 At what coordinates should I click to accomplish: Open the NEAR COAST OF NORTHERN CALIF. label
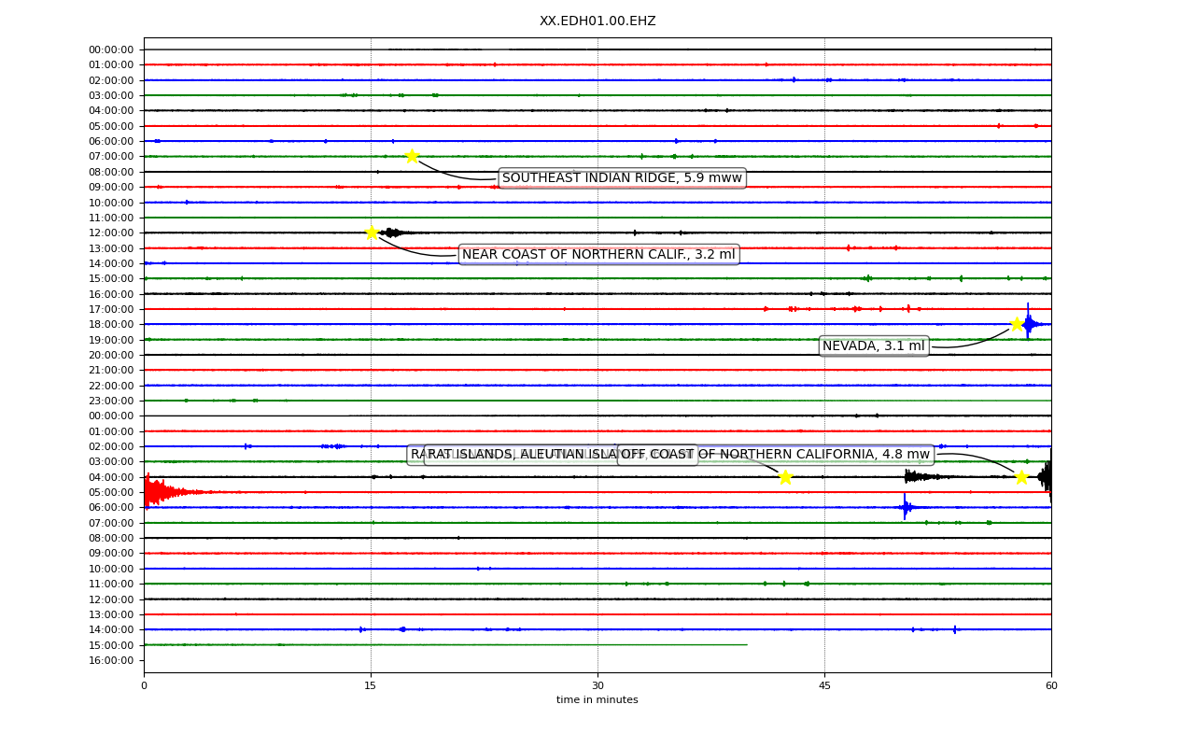click(x=598, y=255)
